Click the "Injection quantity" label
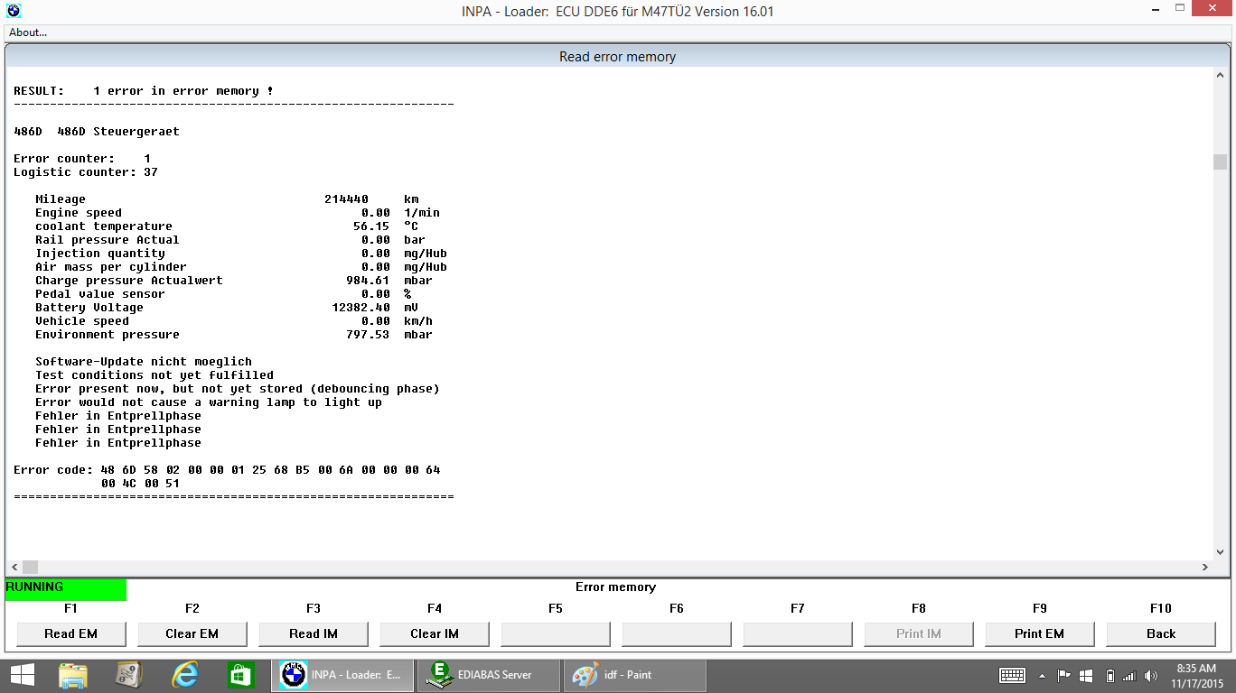The height and width of the screenshot is (693, 1236). point(100,254)
